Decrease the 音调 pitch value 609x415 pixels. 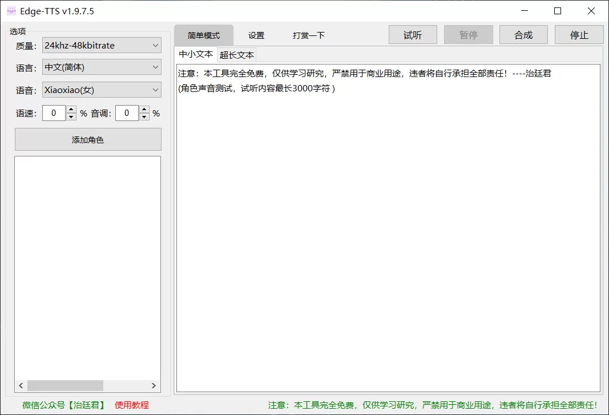(x=144, y=116)
